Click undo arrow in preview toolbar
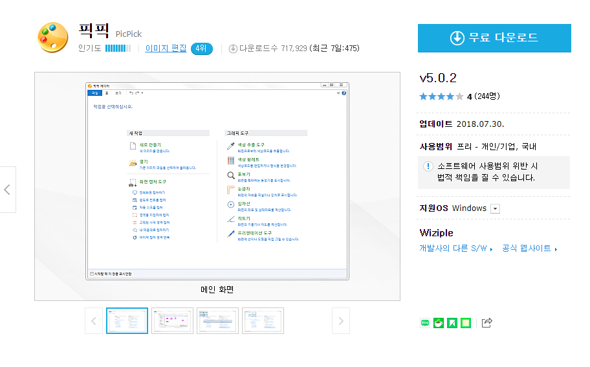The width and height of the screenshot is (590, 367). pos(131,93)
